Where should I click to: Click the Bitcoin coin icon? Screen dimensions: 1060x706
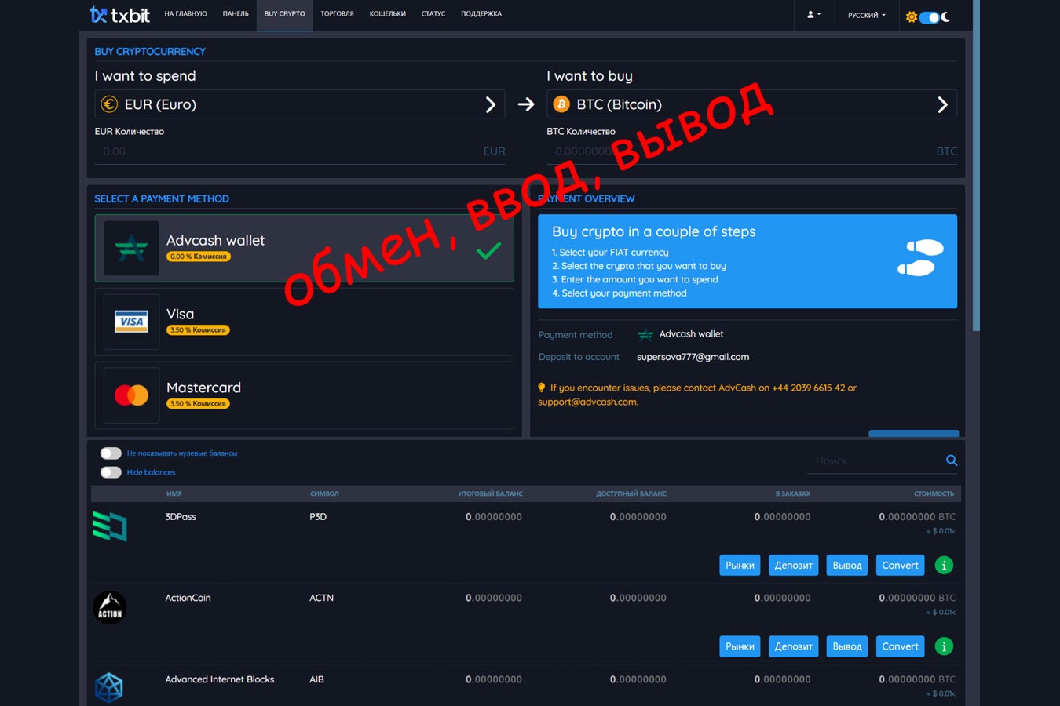[561, 104]
